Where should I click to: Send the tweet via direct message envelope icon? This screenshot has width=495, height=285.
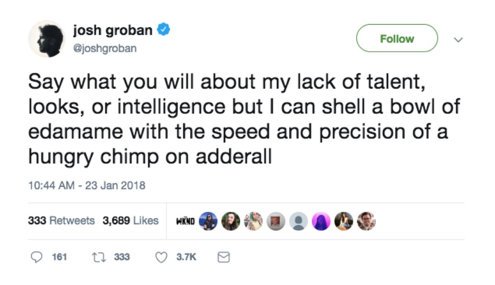223,257
